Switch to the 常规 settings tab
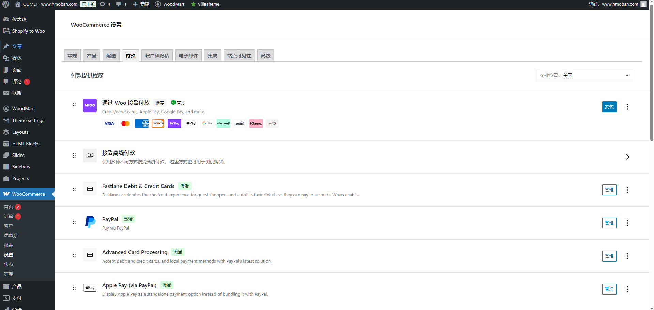 click(x=72, y=56)
